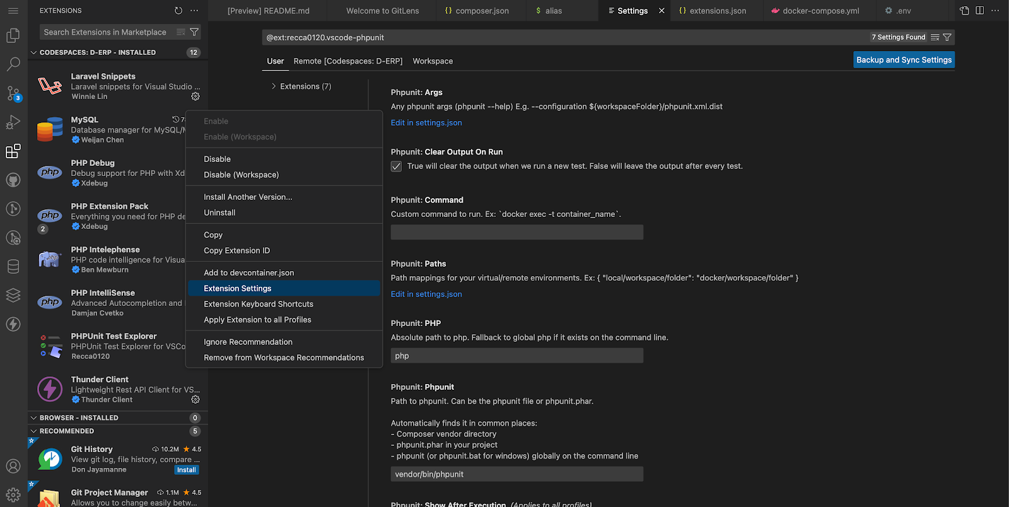1009x507 pixels.
Task: Open the Thunder Client activity bar icon
Action: (13, 324)
